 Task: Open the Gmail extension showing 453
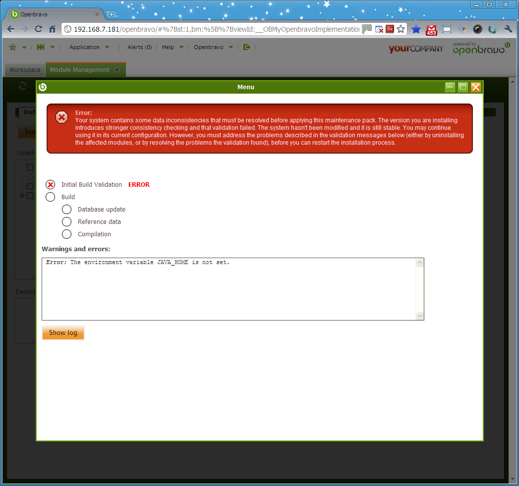[x=431, y=30]
